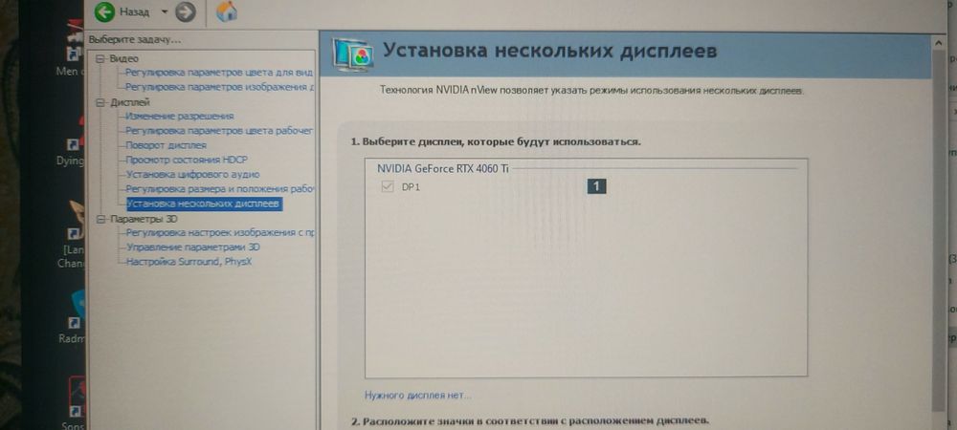Image resolution: width=957 pixels, height=430 pixels.
Task: Click the Forward arrow button
Action: [x=185, y=11]
